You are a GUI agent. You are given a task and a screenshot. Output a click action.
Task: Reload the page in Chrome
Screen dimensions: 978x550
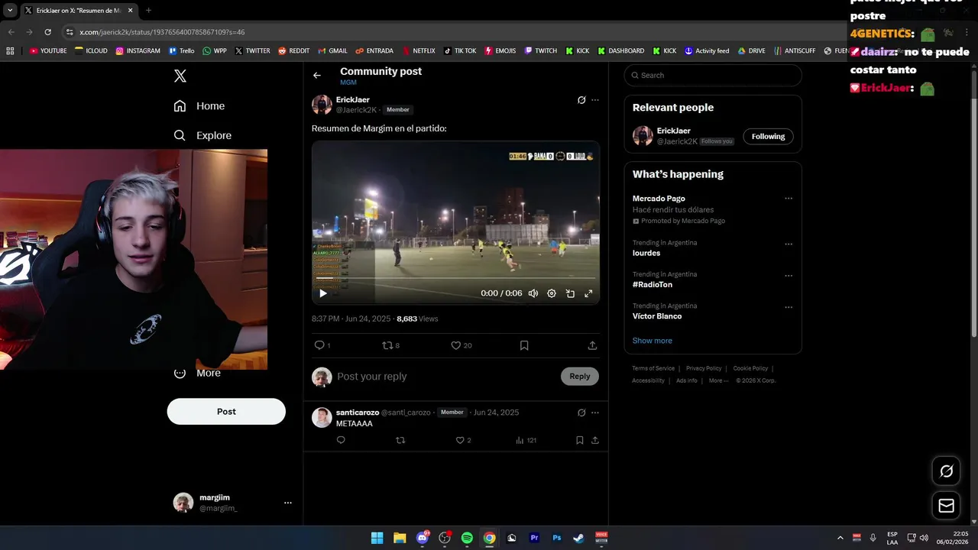[47, 32]
